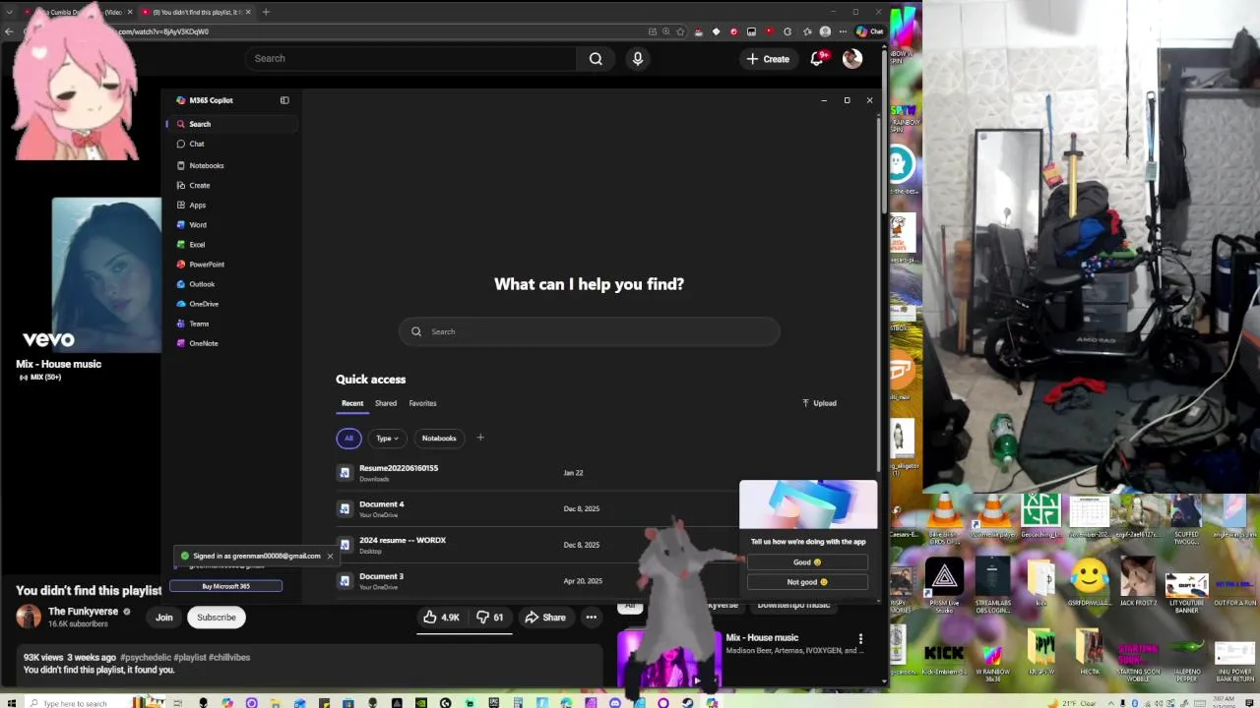Switch to Shared tab in Quick access
Image resolution: width=1260 pixels, height=708 pixels.
tap(386, 403)
